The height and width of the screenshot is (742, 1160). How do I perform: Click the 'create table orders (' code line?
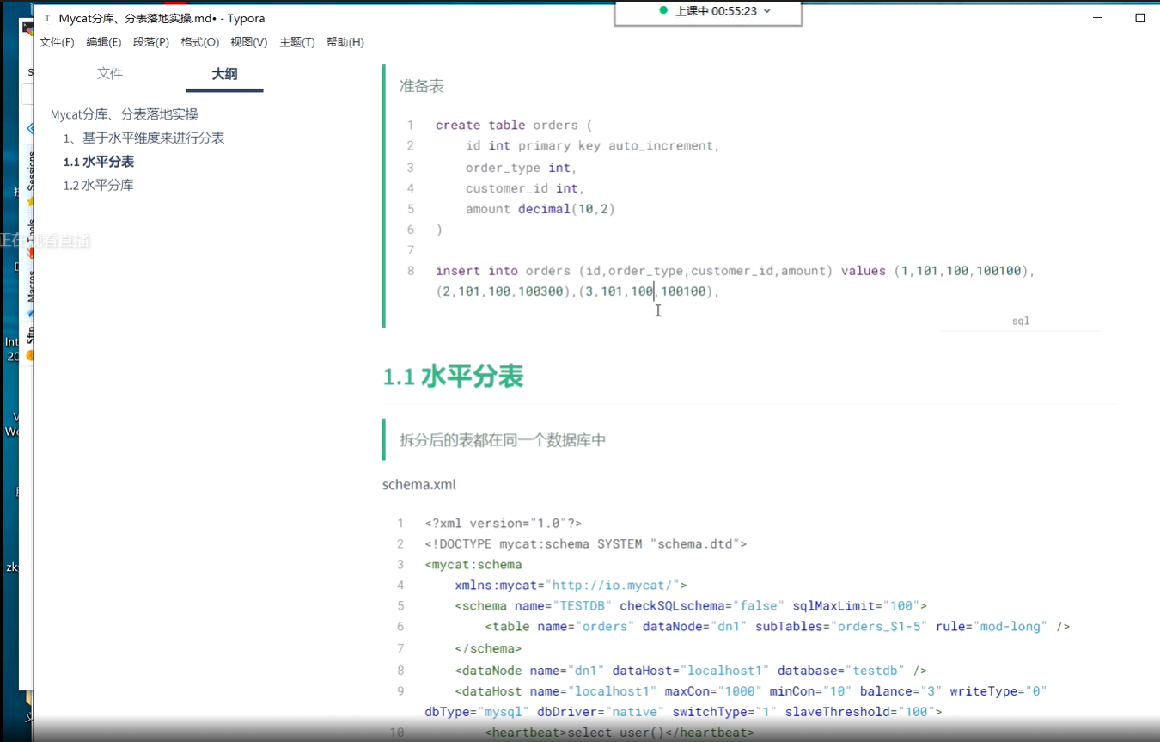coord(514,126)
